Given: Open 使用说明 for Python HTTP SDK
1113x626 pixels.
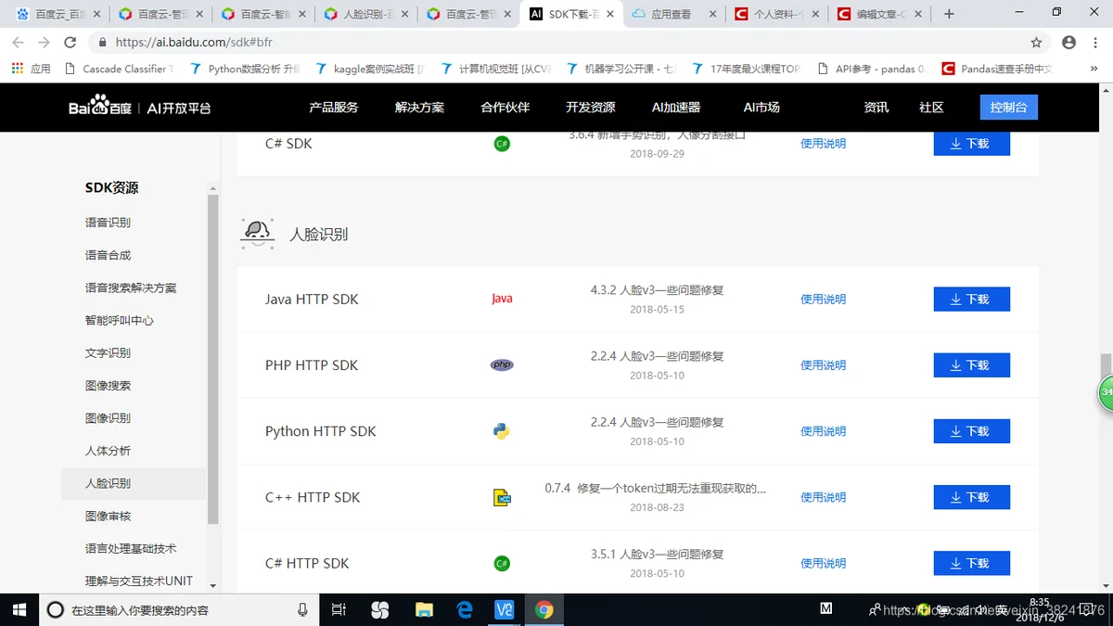Looking at the screenshot, I should (824, 431).
